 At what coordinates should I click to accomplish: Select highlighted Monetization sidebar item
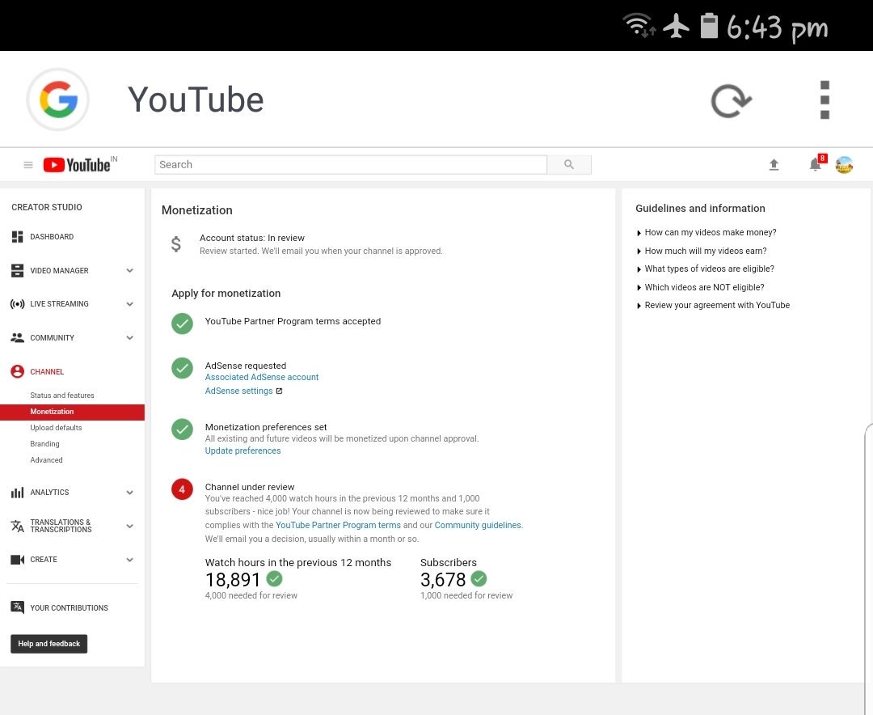tap(73, 412)
